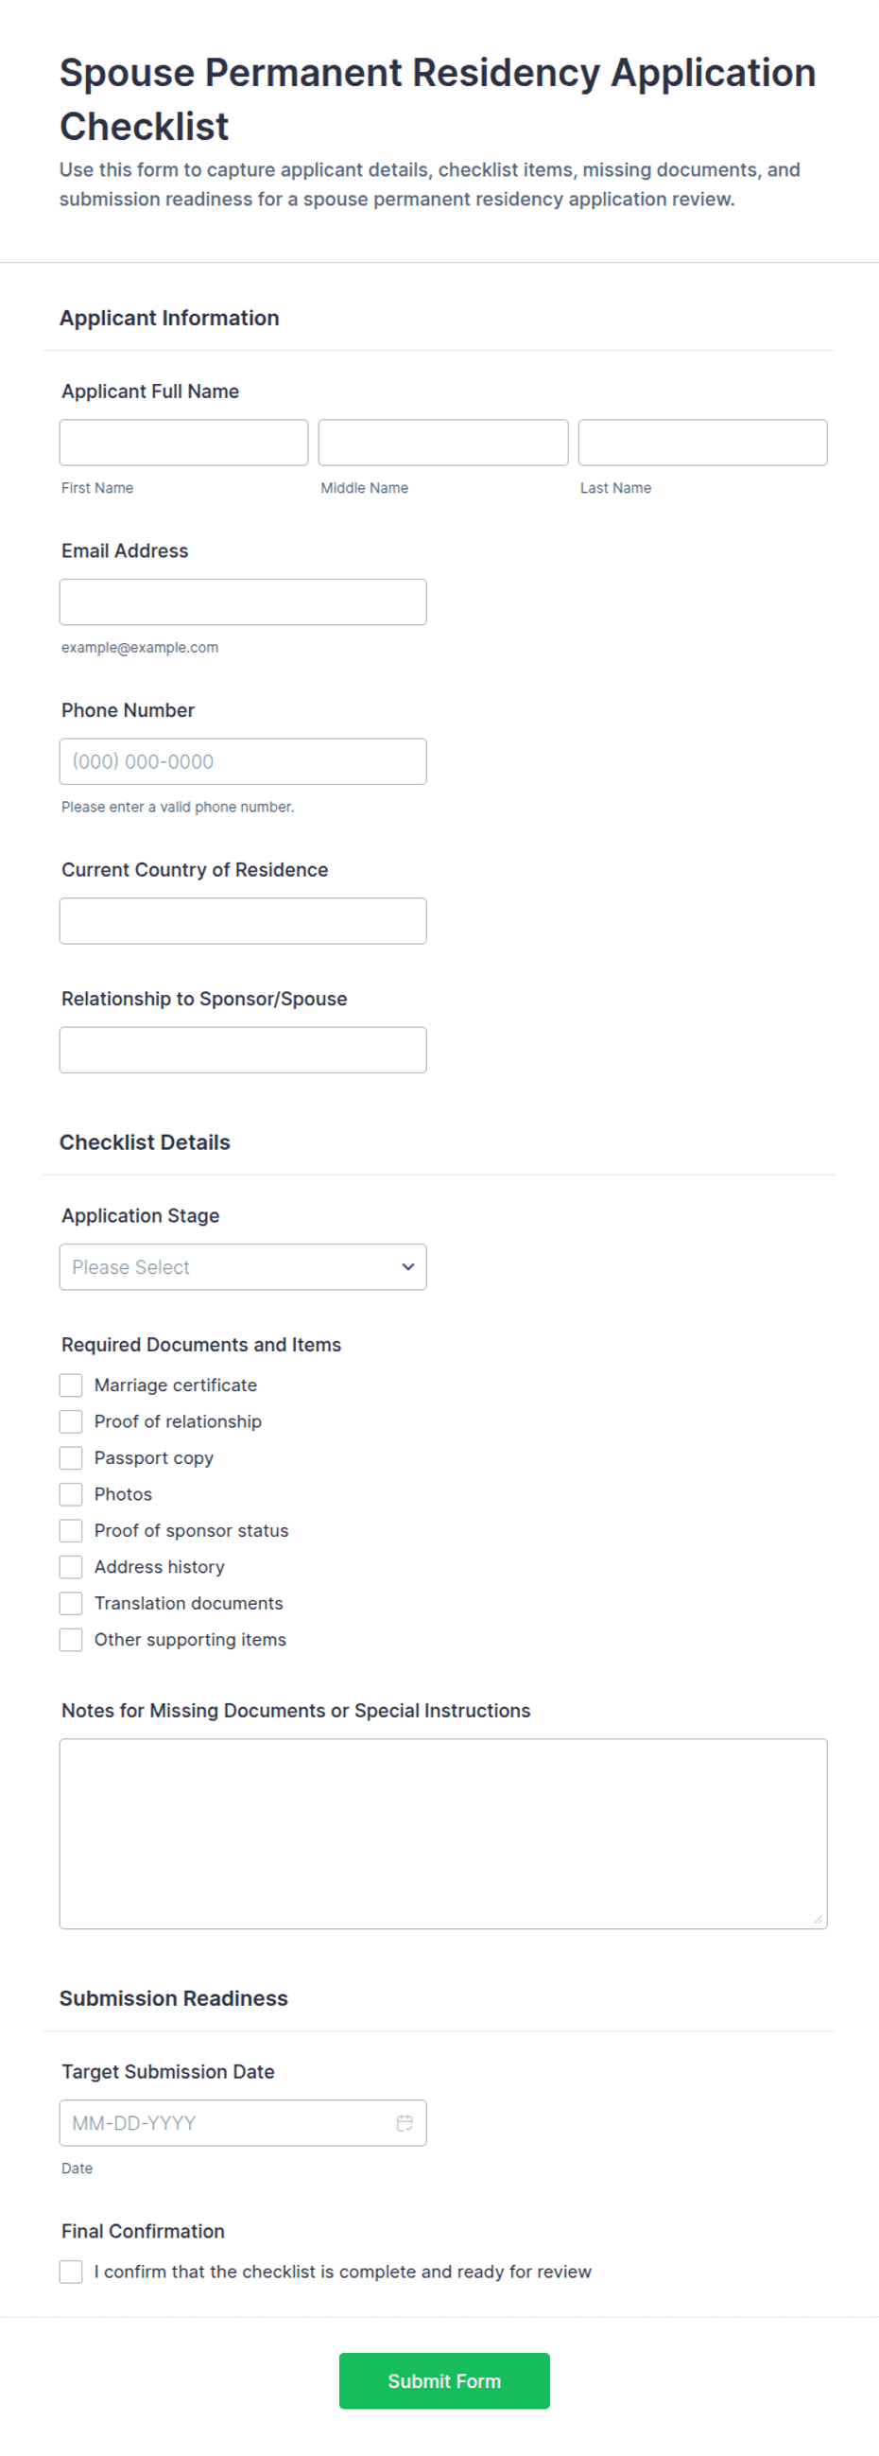Tick the Proof of relationship checkbox
The image size is (879, 2456).
click(x=71, y=1420)
